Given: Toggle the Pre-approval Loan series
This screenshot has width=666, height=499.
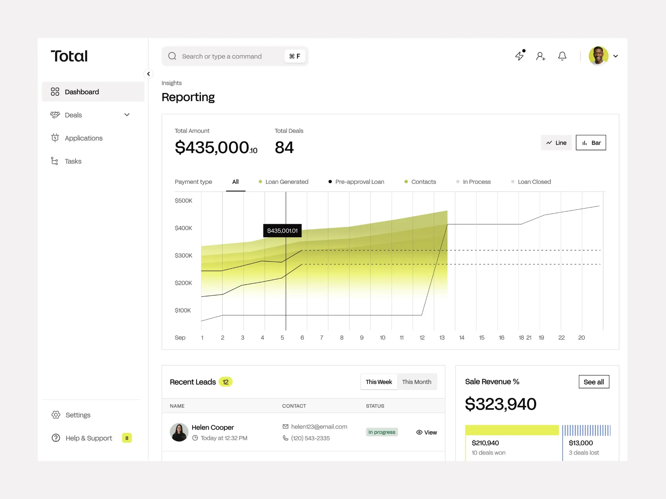Looking at the screenshot, I should pos(356,182).
